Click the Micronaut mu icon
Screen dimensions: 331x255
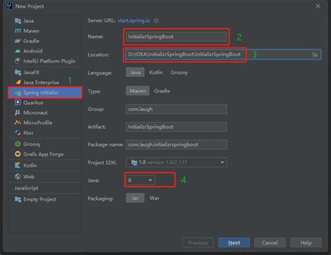(17, 113)
